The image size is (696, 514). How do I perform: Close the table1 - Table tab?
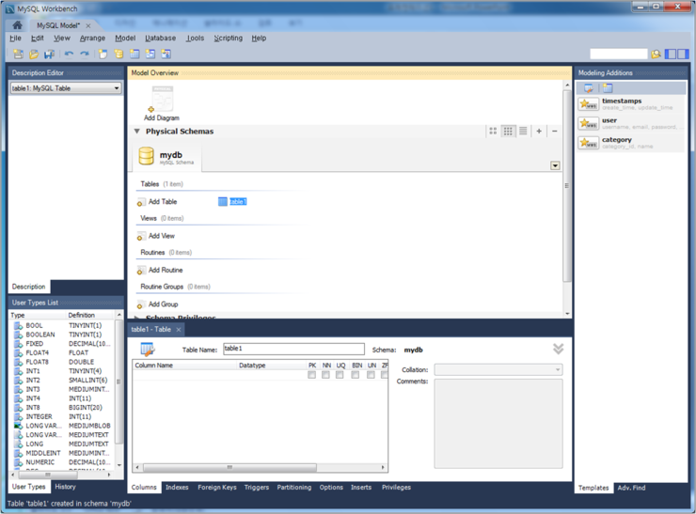tap(179, 330)
